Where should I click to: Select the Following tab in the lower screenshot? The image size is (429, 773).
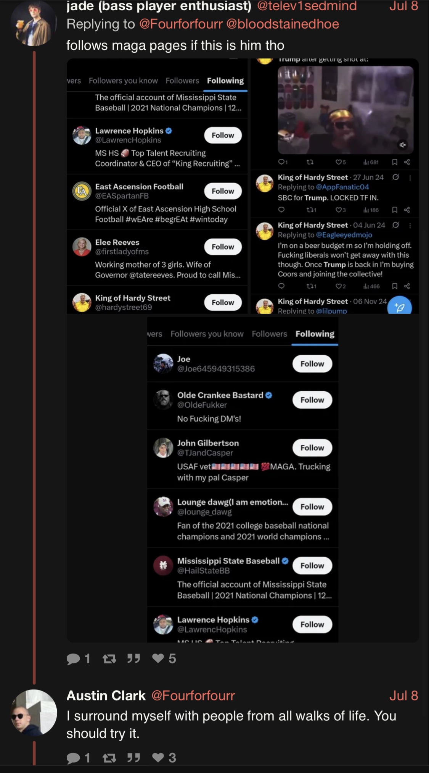pyautogui.click(x=315, y=334)
